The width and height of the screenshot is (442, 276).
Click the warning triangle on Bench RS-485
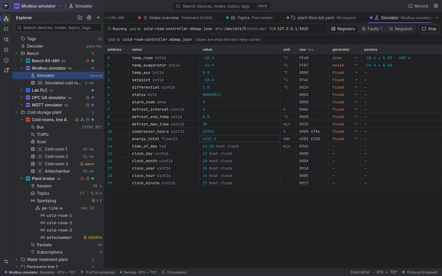click(88, 61)
